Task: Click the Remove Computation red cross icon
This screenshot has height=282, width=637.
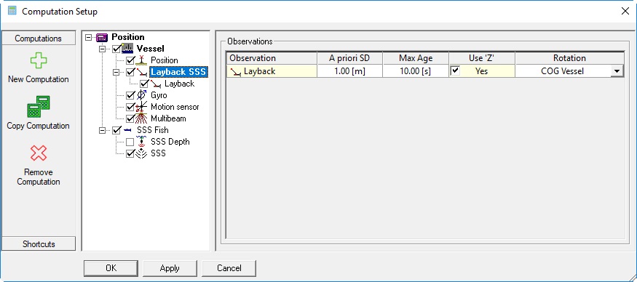Action: (x=38, y=153)
